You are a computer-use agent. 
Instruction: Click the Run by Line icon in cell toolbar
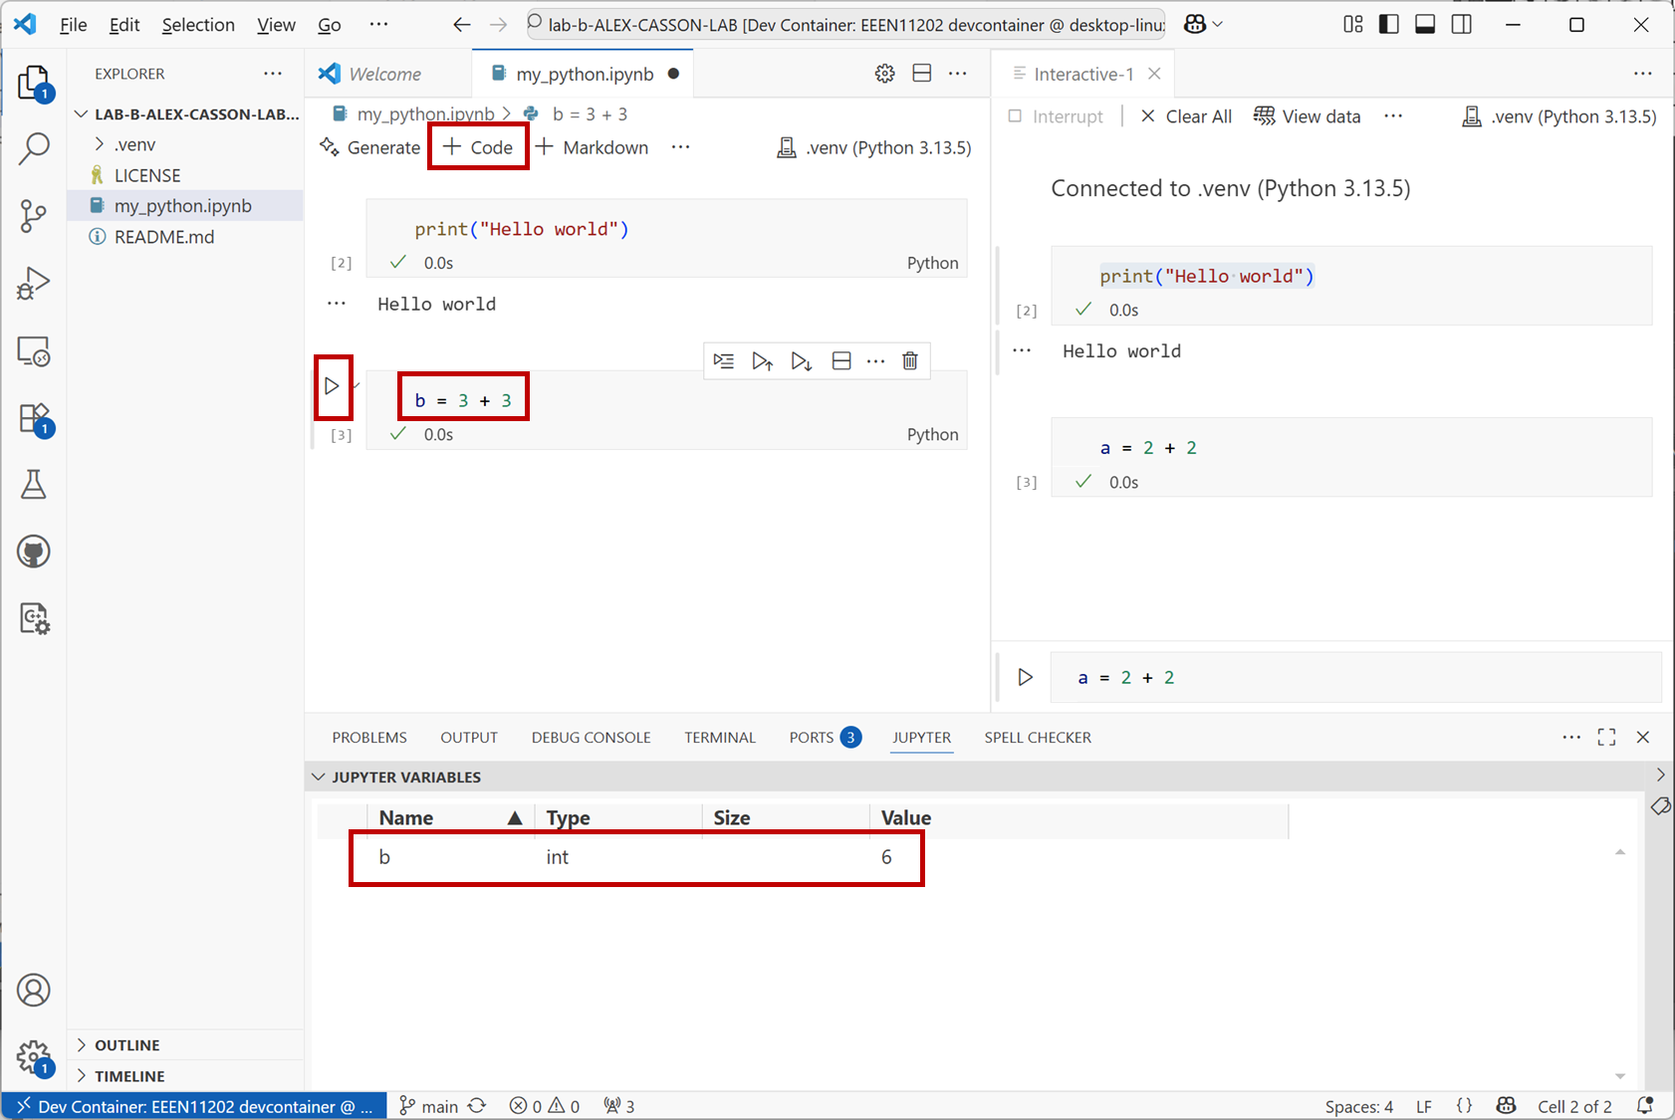(x=724, y=360)
